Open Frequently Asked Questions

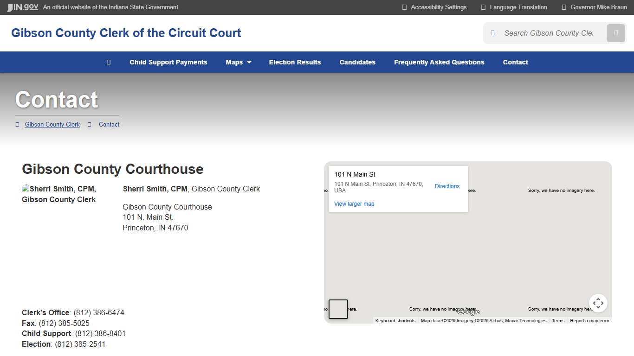439,62
